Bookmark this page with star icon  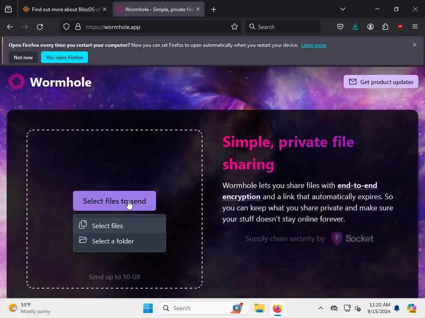(234, 27)
